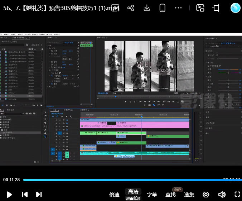Viewport: 242px width, 201px height.
Task: Select the Ripple Edit tool
Action: tap(45, 119)
